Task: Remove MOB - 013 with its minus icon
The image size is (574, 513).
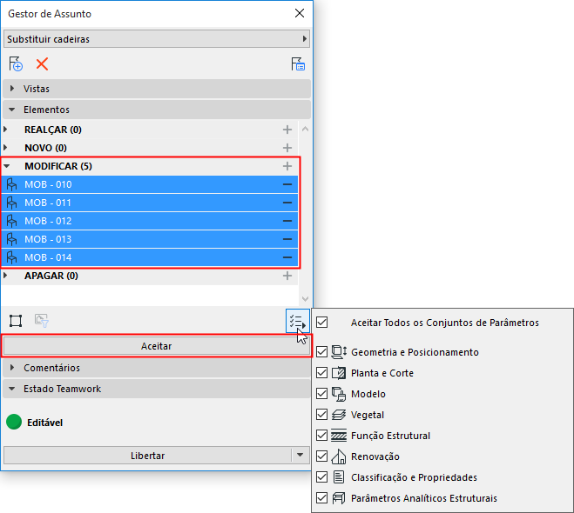Action: (x=287, y=239)
